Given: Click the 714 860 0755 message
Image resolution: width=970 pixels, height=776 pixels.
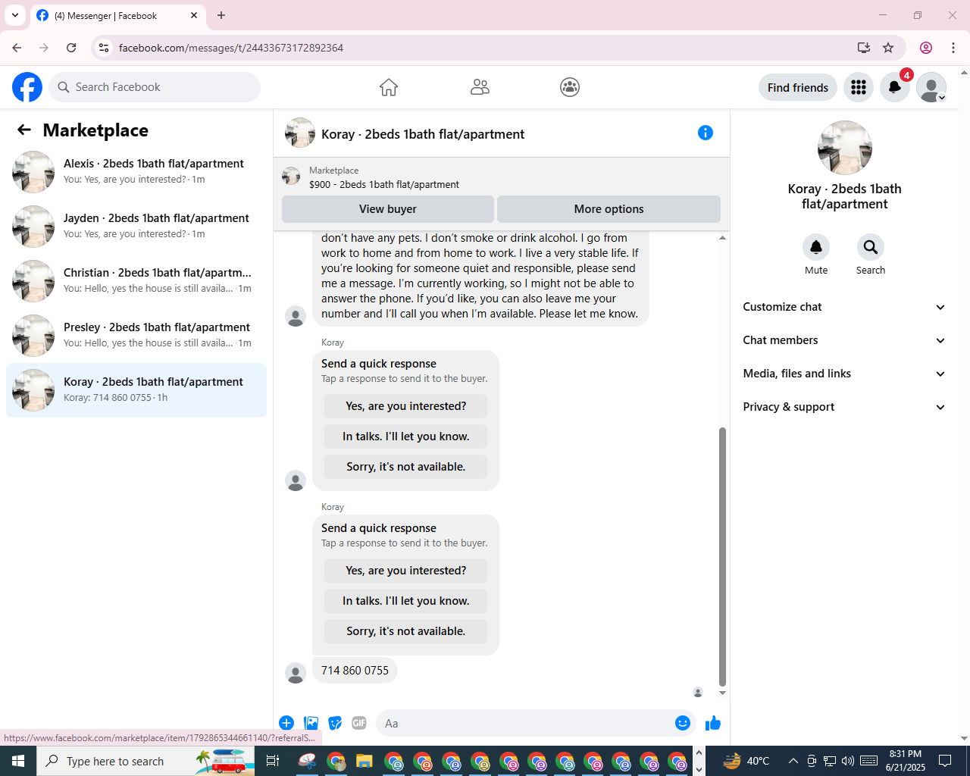Looking at the screenshot, I should 355,671.
